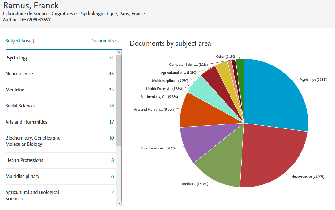Select the turquoise Biochemistry pie slice
335x210 pixels.
pyautogui.click(x=201, y=88)
